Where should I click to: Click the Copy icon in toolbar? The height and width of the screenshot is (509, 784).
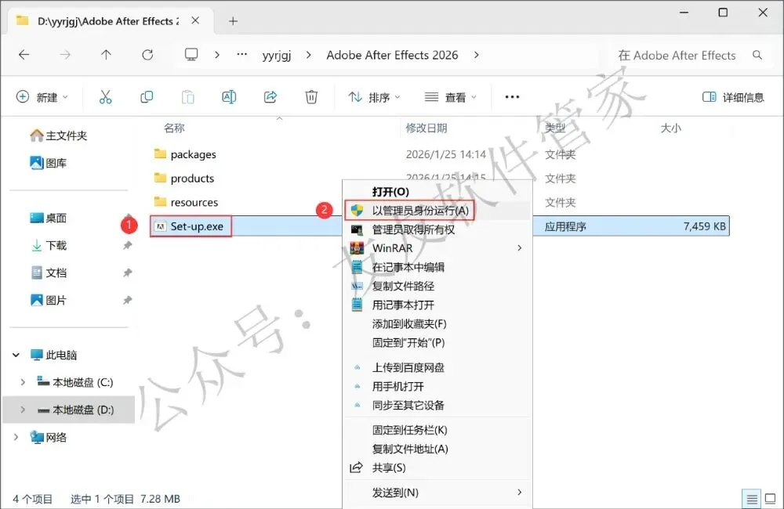coord(147,97)
